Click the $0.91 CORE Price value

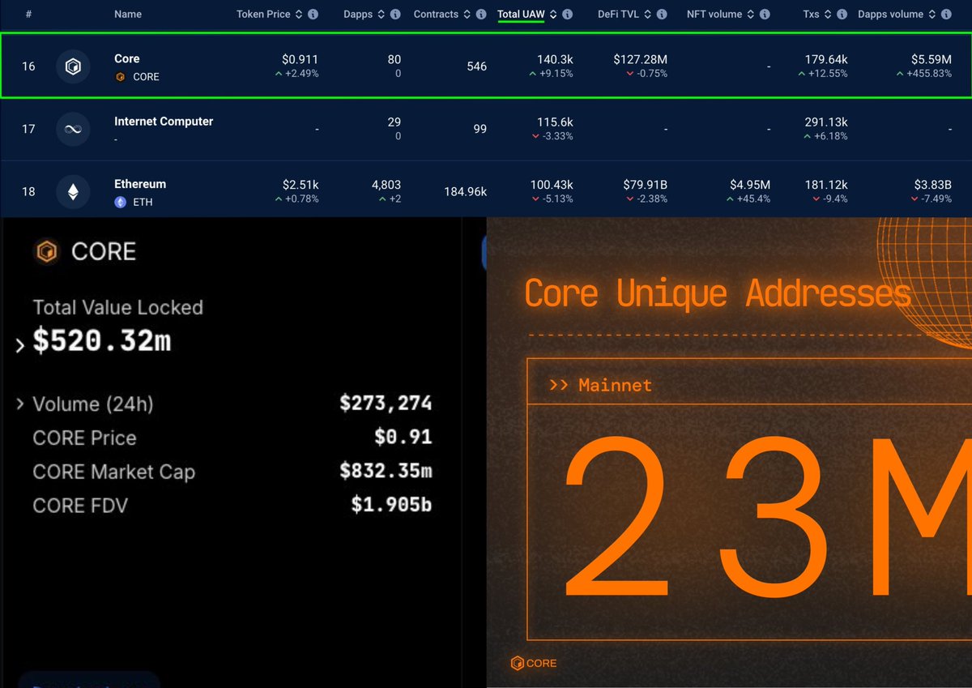[x=403, y=437]
